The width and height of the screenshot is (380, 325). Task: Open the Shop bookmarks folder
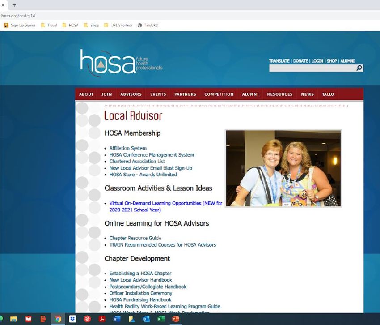pos(91,25)
